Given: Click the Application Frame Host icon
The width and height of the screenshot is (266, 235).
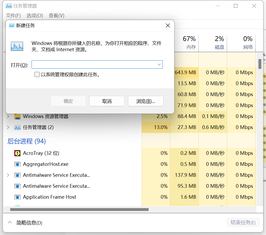Looking at the screenshot, I should [17, 197].
